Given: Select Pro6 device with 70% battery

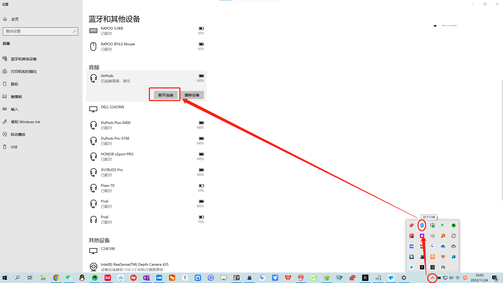Looking at the screenshot, I should 146,220.
